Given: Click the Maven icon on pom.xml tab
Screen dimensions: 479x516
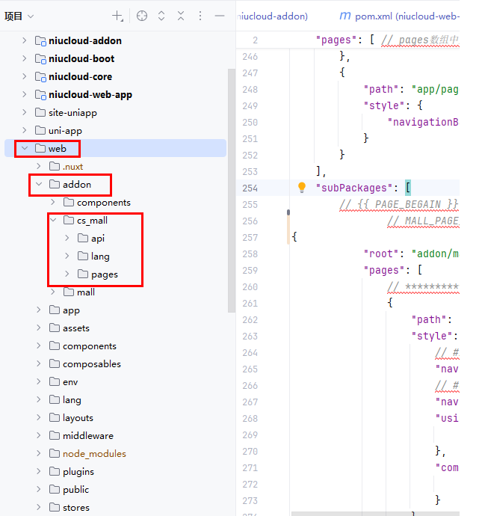Looking at the screenshot, I should coord(344,16).
